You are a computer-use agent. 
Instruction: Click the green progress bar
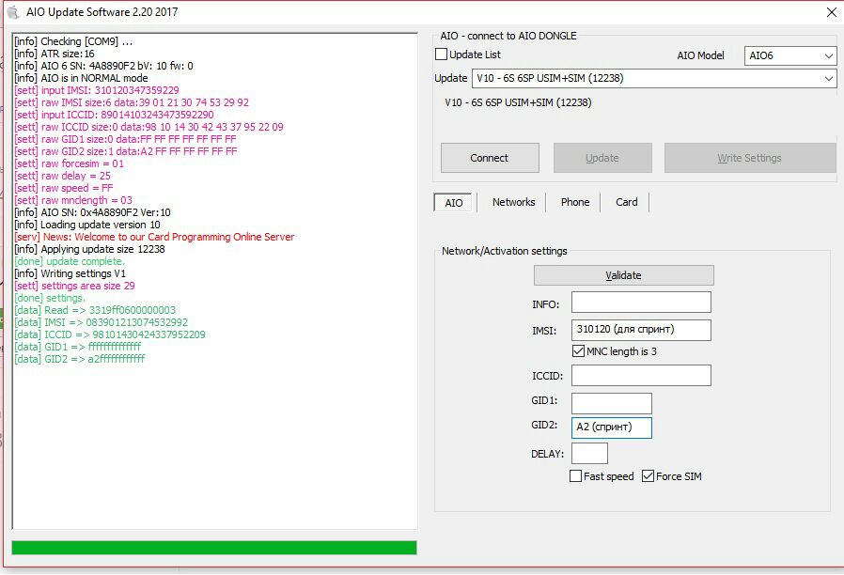point(214,548)
